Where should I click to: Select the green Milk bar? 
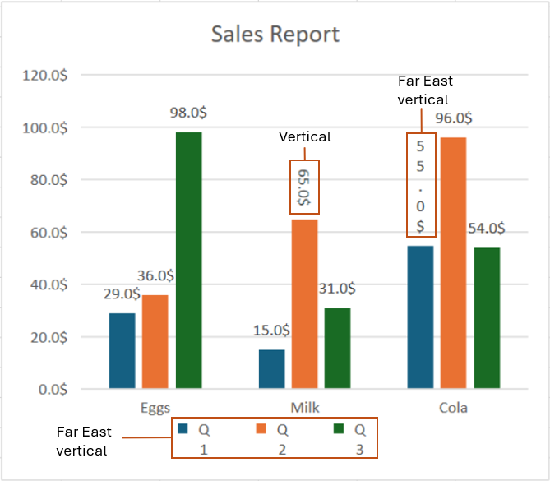337,348
